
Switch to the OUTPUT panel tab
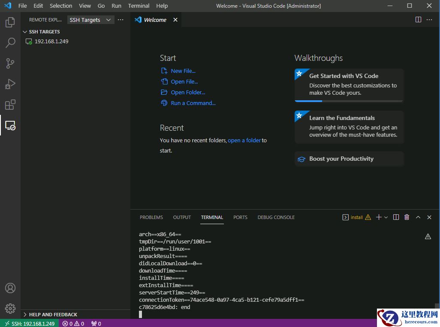[182, 217]
